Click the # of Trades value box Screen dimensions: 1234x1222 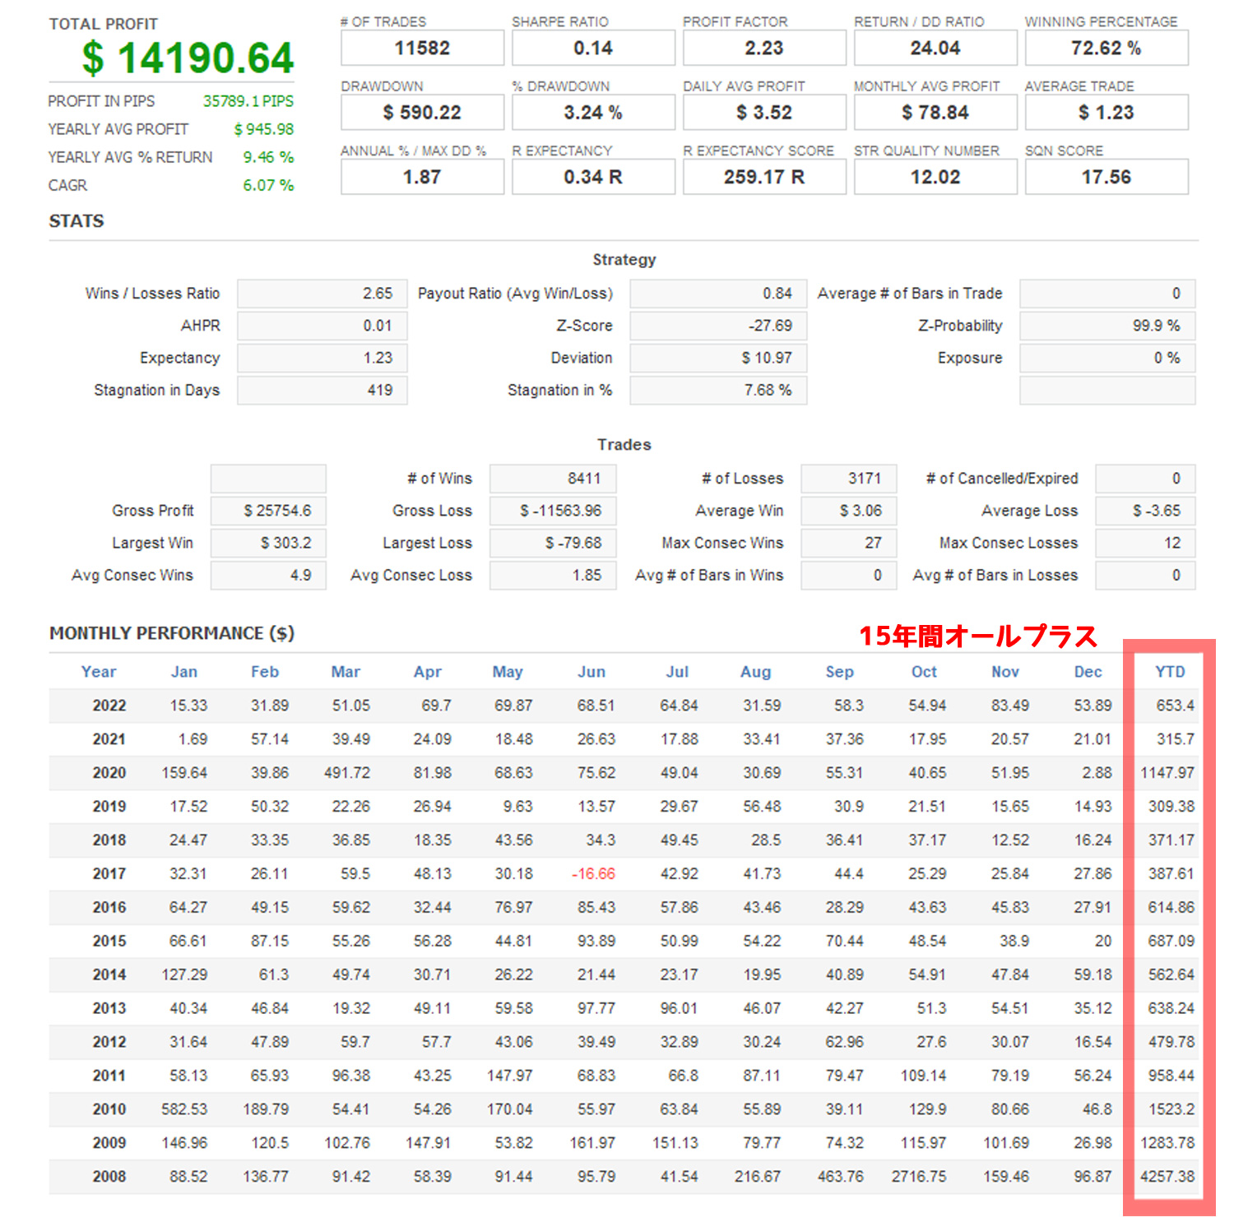tap(422, 49)
